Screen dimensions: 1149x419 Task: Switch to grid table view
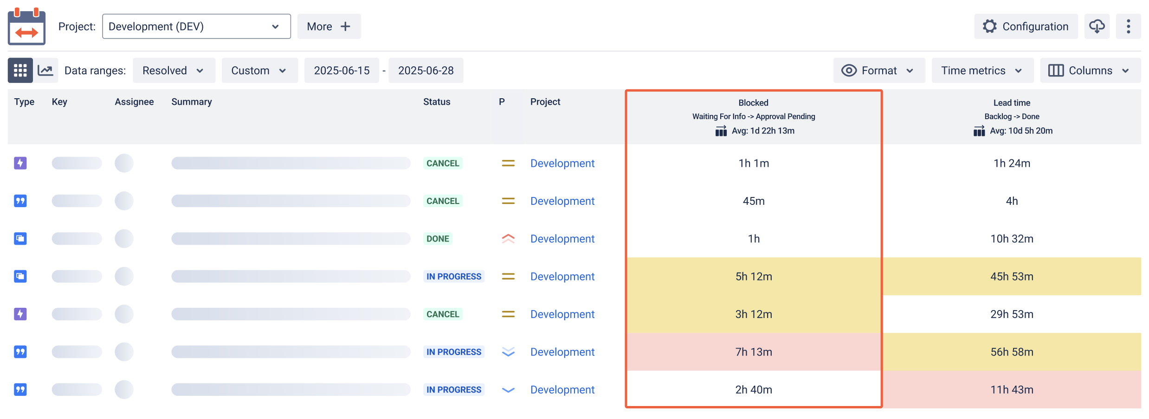(20, 70)
